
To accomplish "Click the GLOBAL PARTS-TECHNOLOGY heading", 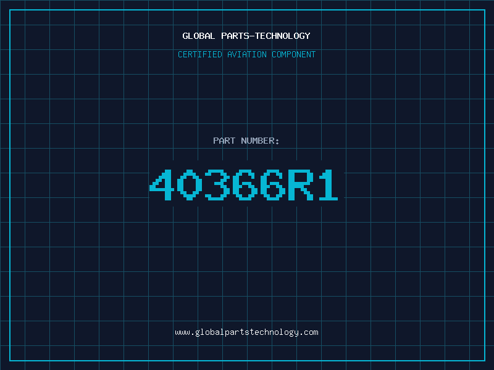I will 246,36.
